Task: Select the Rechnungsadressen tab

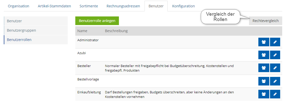Action: [123, 6]
